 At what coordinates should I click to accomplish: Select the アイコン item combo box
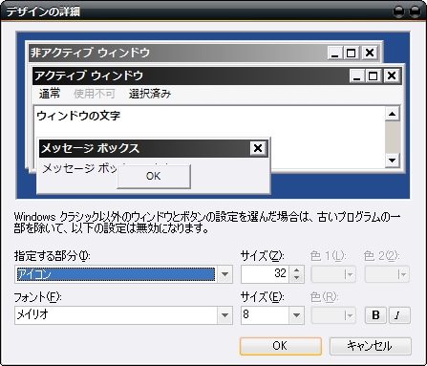click(123, 274)
